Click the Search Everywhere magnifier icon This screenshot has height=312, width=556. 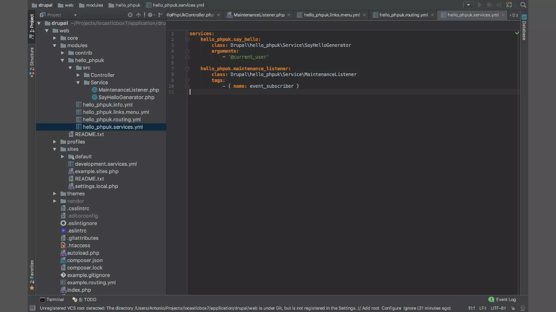(523, 5)
